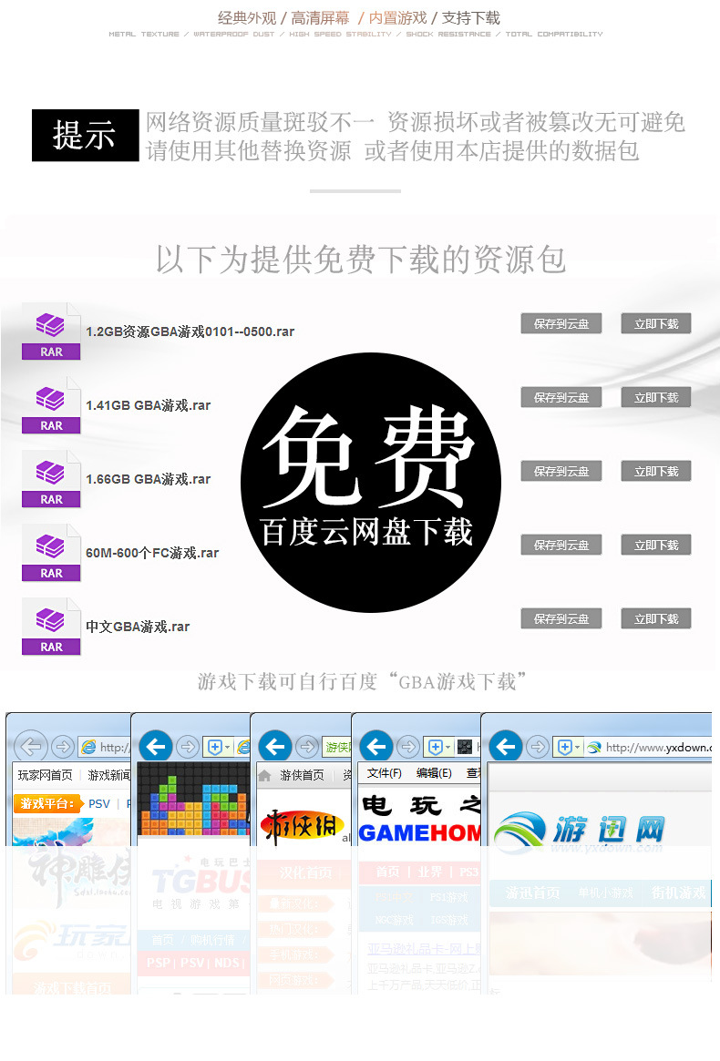Select file name 中文GBA游戏.rar
Viewport: 720px width, 1061px height.
click(138, 627)
